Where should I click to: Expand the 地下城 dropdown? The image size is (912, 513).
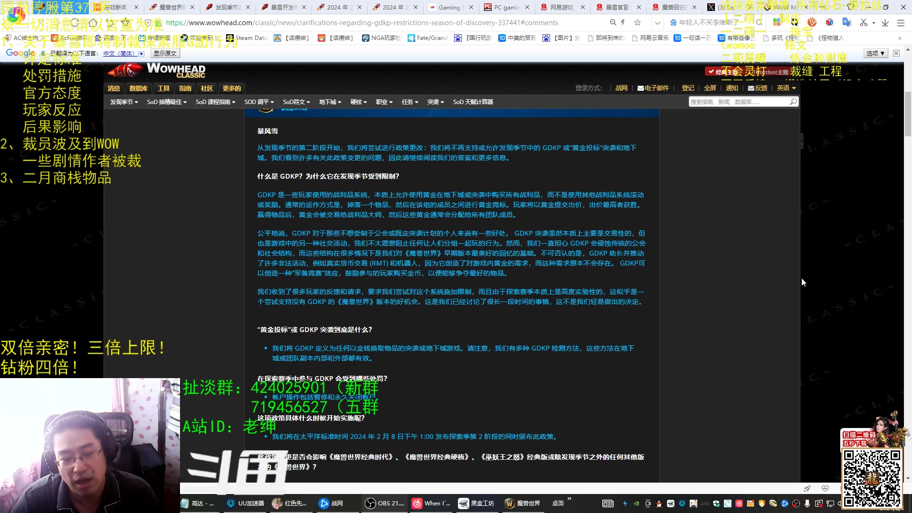330,102
